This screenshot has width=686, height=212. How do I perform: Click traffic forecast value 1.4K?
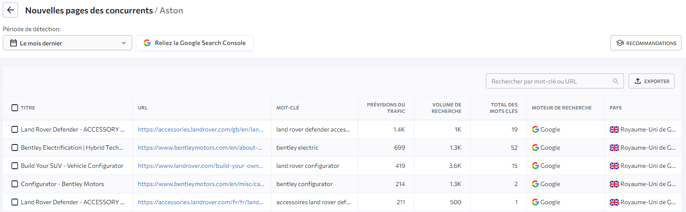click(399, 129)
